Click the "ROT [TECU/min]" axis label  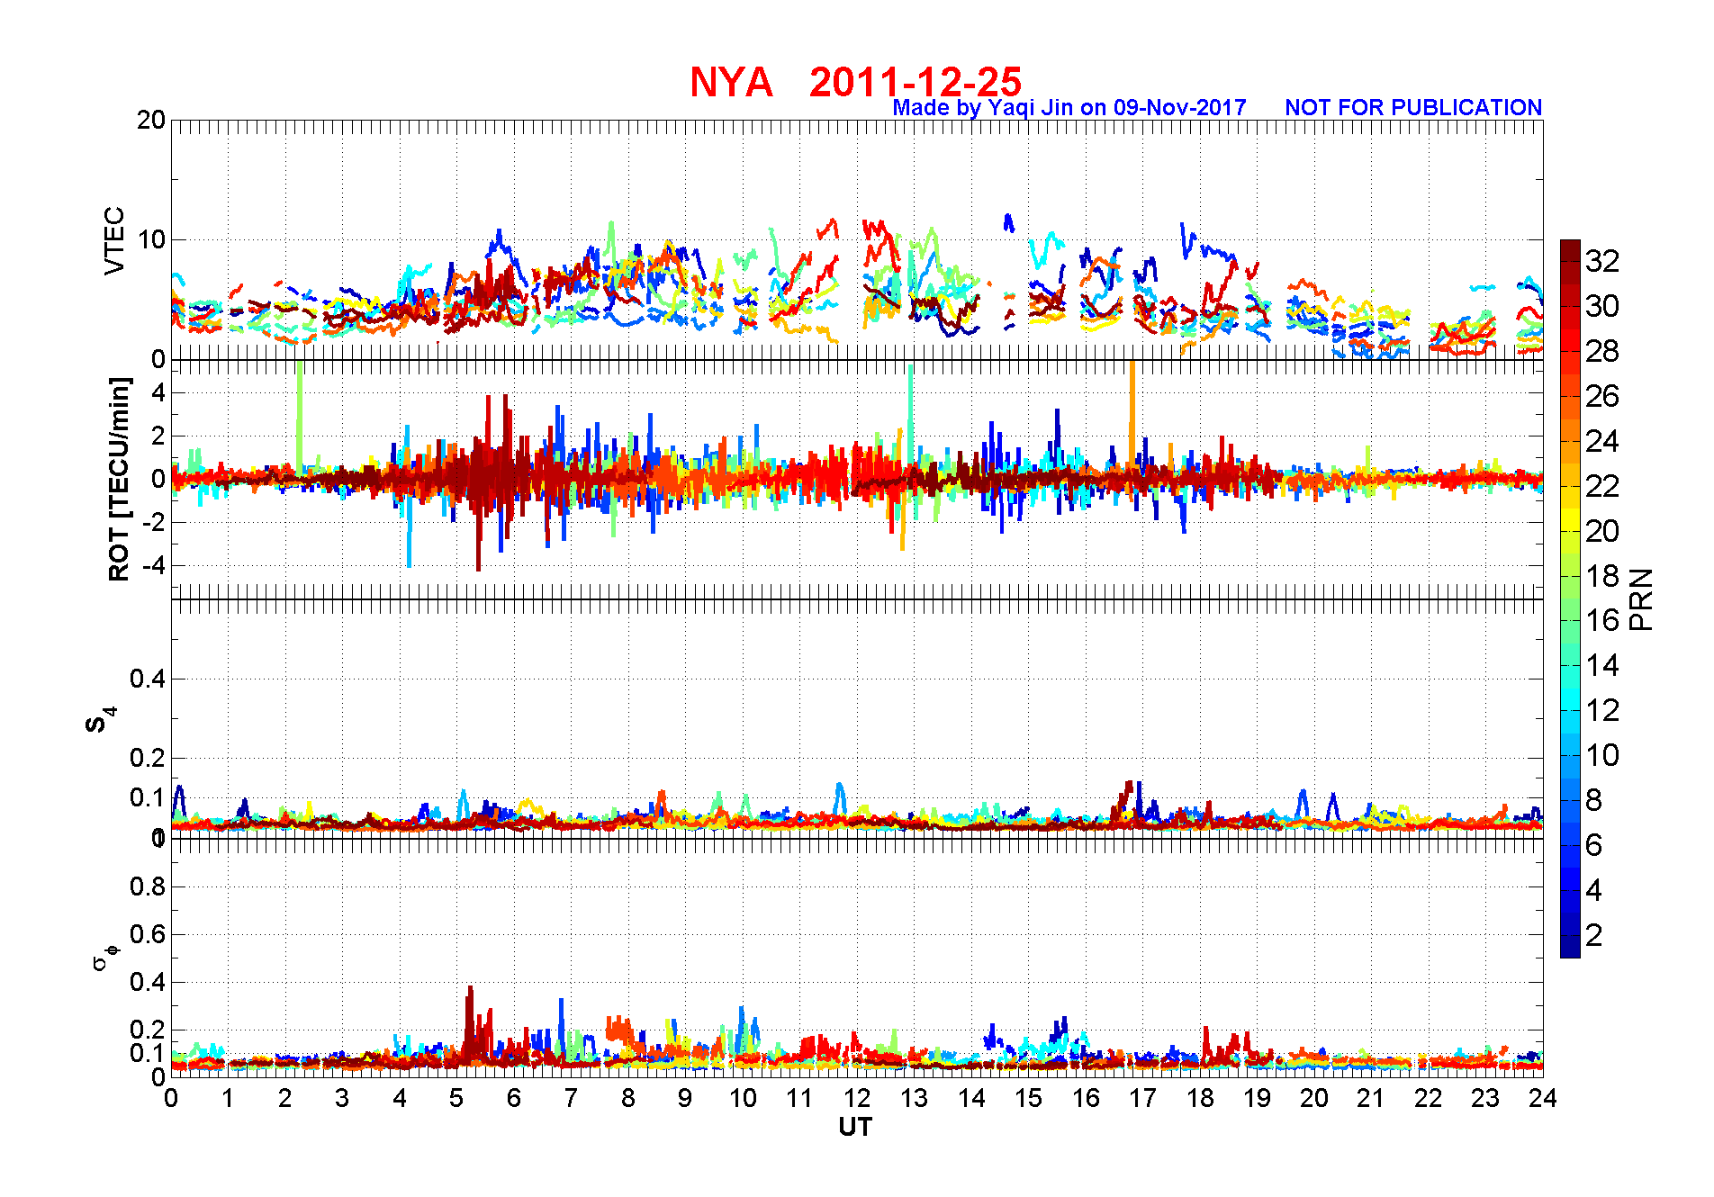(118, 479)
